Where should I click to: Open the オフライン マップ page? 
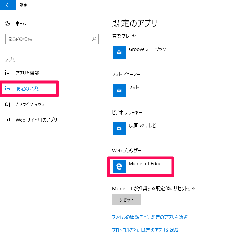[x=30, y=104]
